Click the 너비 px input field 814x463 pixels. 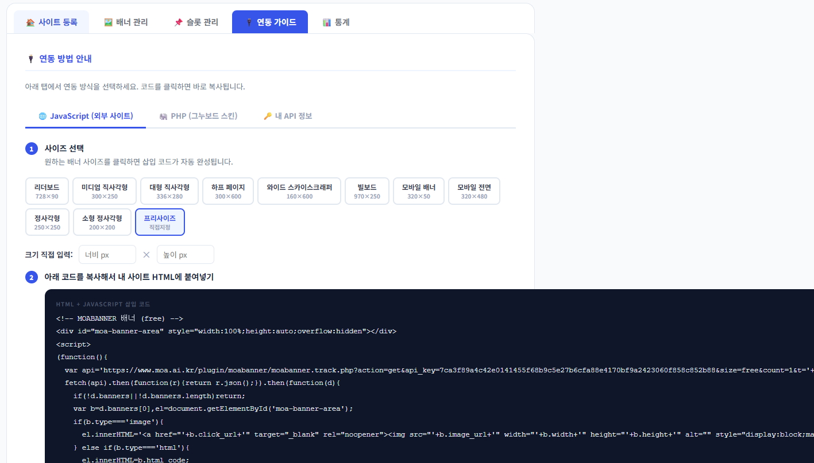(x=107, y=255)
